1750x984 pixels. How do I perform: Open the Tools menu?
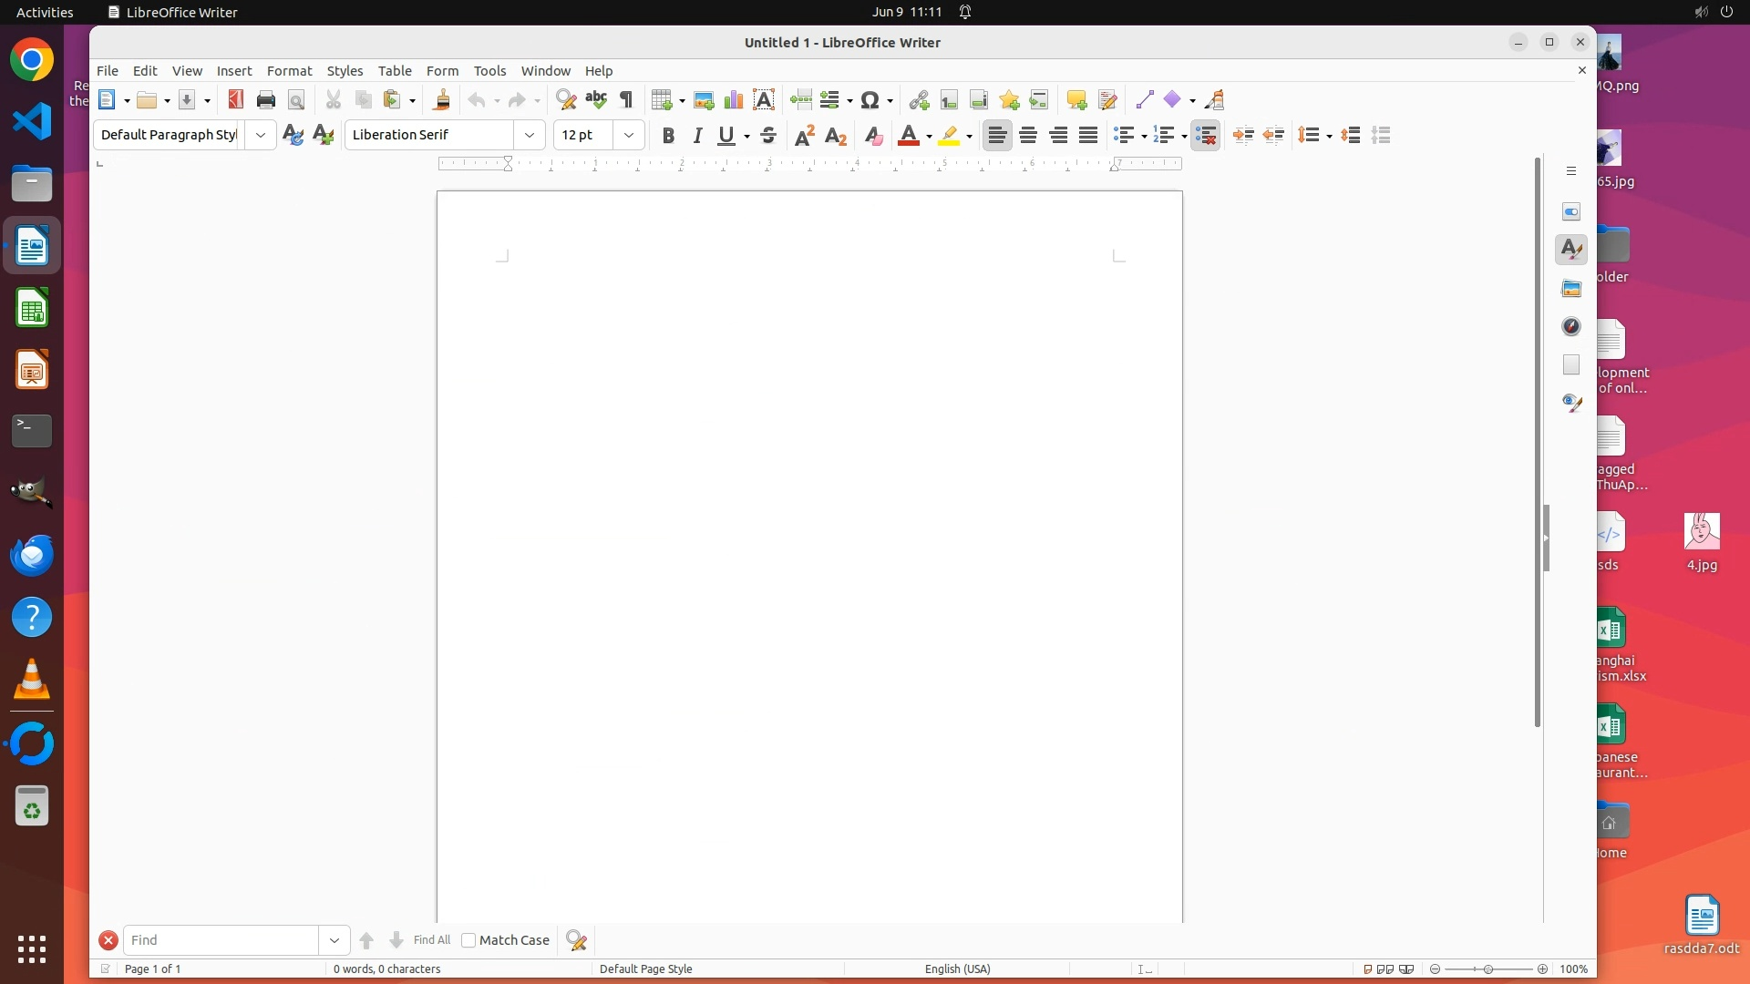coord(489,71)
